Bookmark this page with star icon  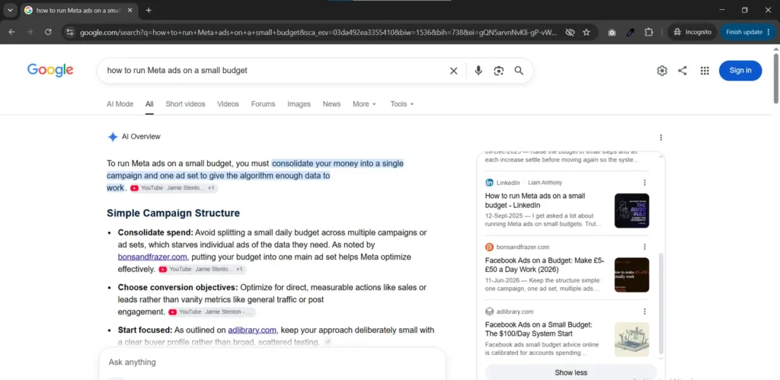(x=587, y=32)
